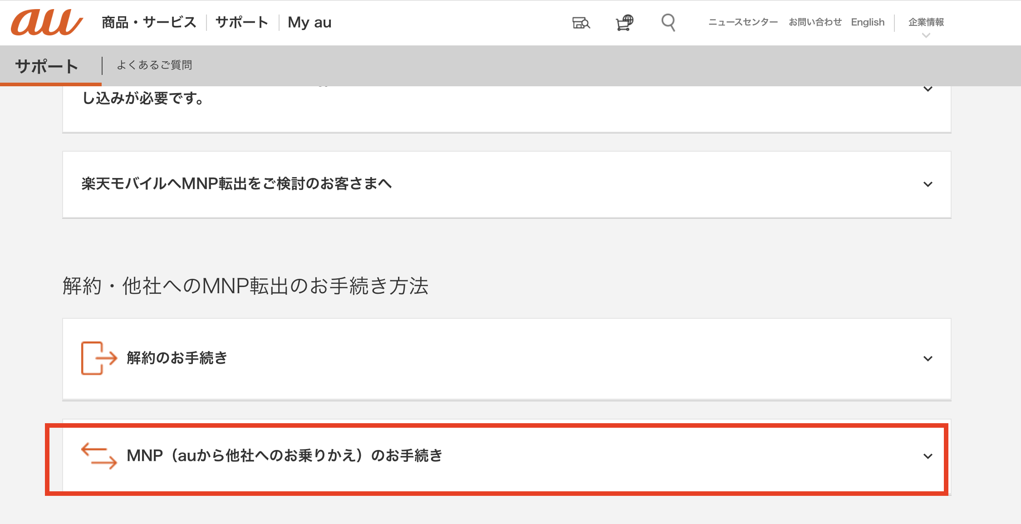This screenshot has width=1021, height=524.
Task: Click the 楽天モバイルへMNP転出をご検討のお客さまへ heading
Action: pos(236,184)
